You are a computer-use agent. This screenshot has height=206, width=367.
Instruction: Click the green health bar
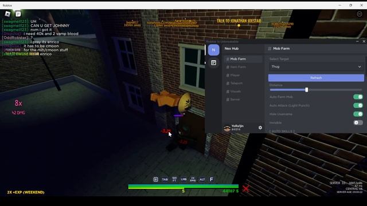tap(183, 187)
